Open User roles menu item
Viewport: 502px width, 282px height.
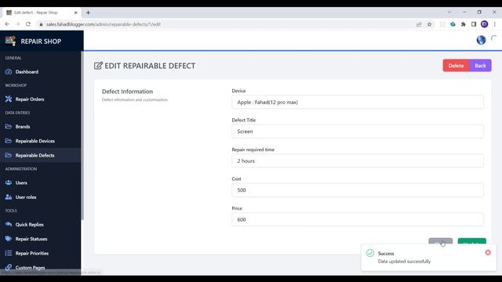pyautogui.click(x=26, y=197)
